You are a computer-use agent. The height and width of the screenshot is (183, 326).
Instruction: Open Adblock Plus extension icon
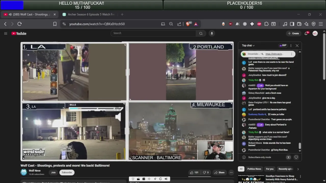pos(259,24)
